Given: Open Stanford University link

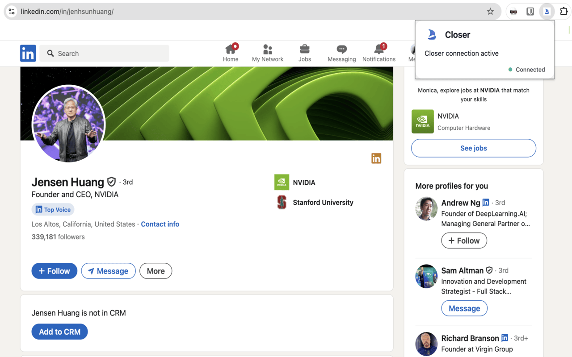Looking at the screenshot, I should [323, 202].
